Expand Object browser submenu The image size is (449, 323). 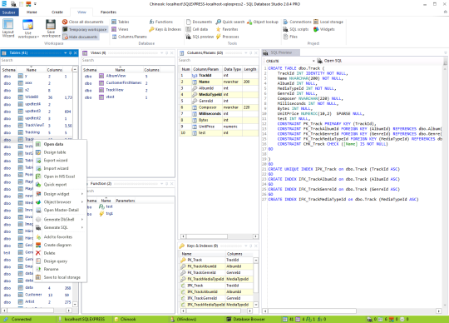[61, 202]
